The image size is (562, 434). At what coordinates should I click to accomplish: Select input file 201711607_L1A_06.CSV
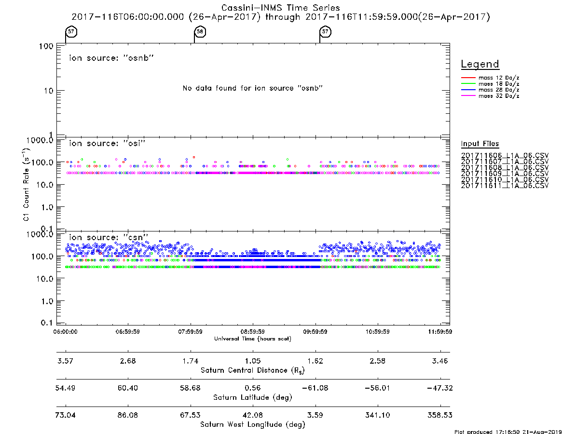(505, 162)
